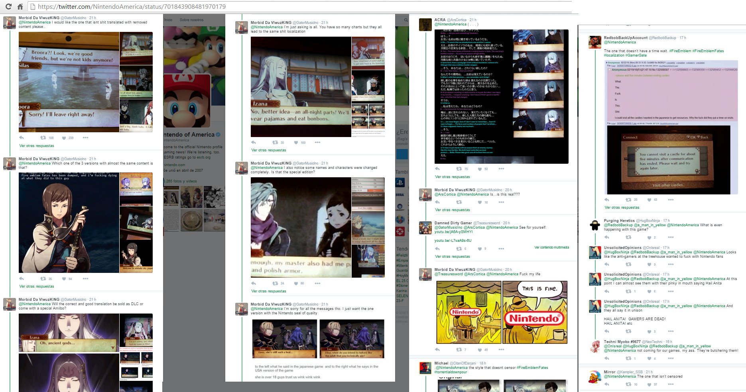Click 'Ver contenido multimedia' link

551,247
